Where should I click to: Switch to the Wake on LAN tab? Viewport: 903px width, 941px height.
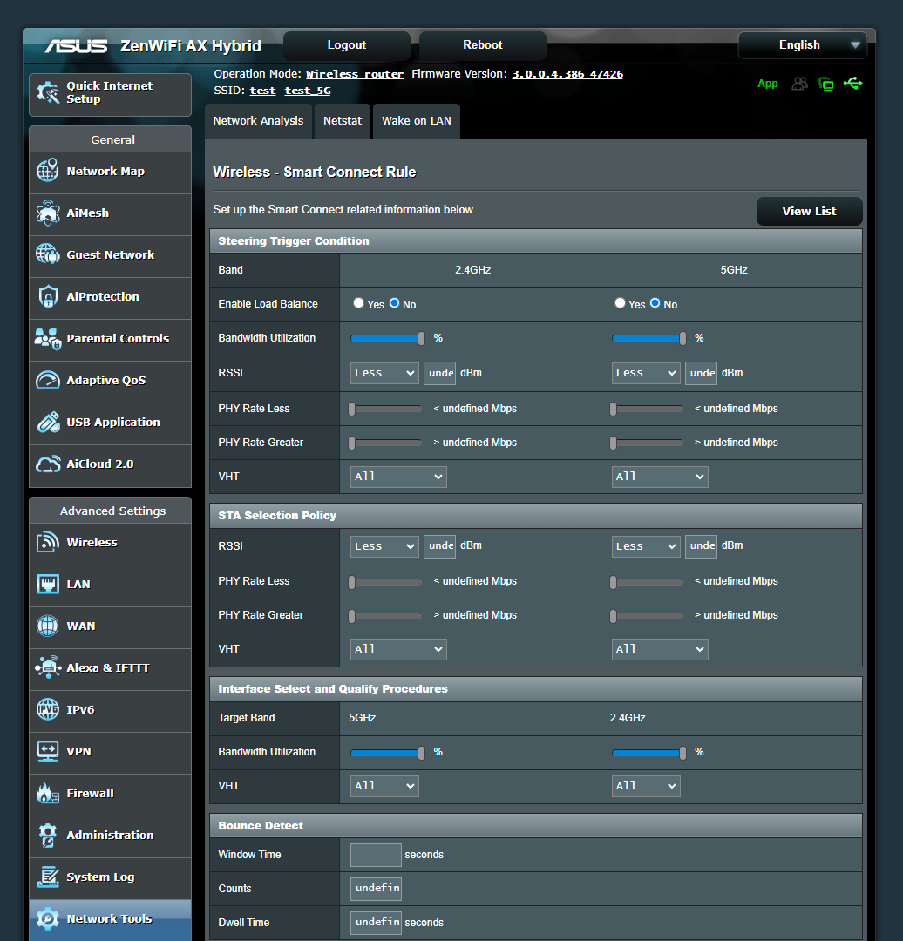tap(416, 121)
